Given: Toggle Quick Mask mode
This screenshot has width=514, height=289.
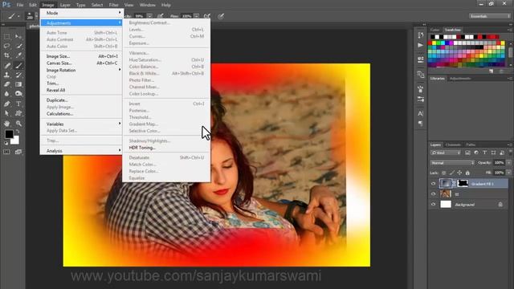Looking at the screenshot, I should [x=6, y=152].
